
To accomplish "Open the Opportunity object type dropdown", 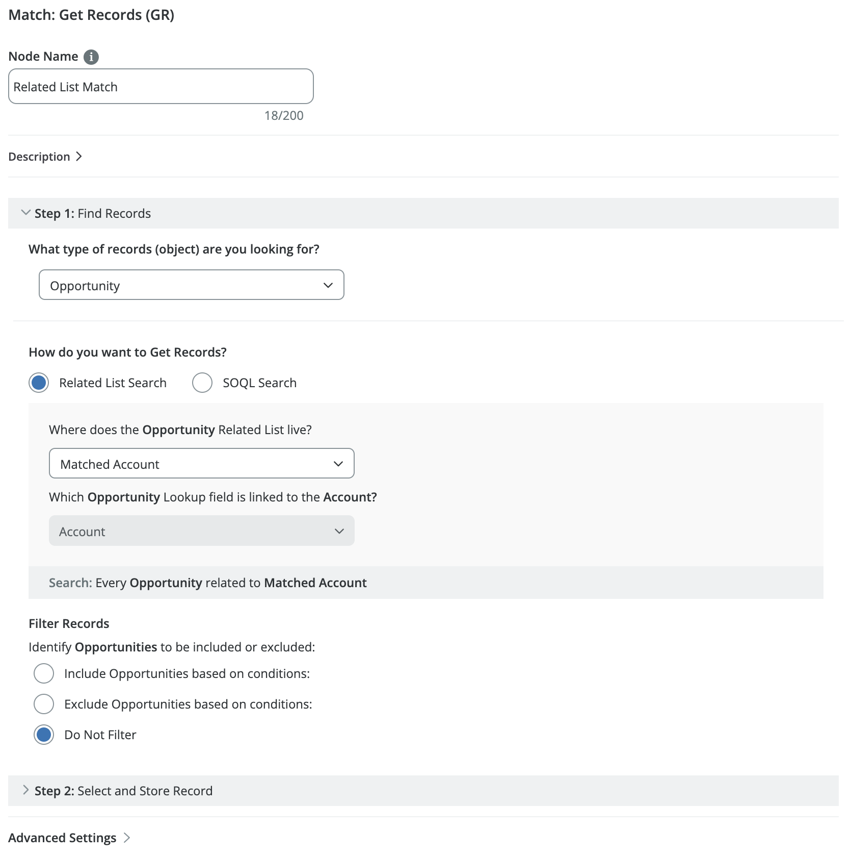I will [191, 285].
